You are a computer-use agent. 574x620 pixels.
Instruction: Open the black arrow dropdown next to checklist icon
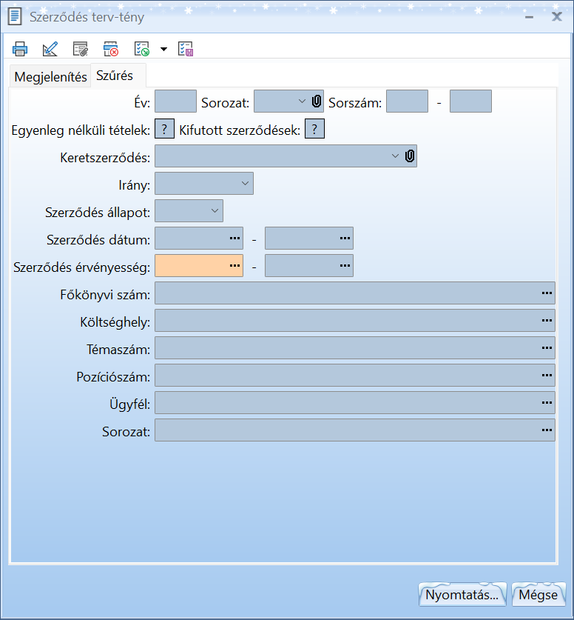tap(163, 49)
